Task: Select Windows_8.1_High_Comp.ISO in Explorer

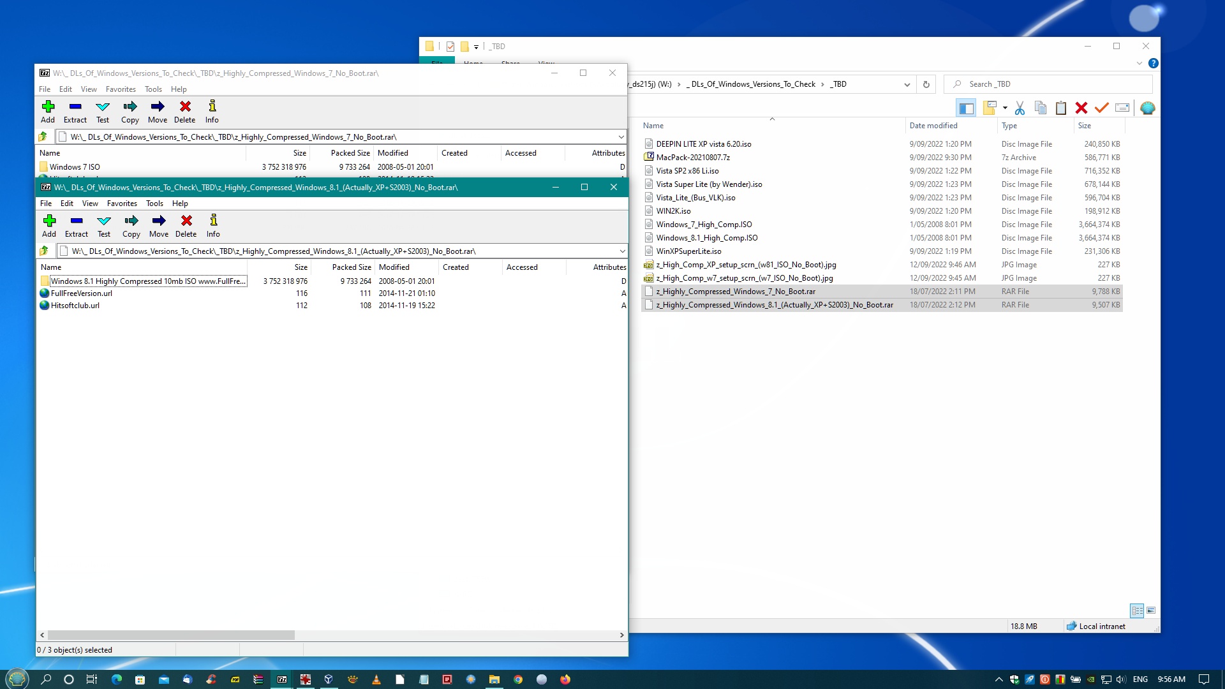Action: [707, 238]
